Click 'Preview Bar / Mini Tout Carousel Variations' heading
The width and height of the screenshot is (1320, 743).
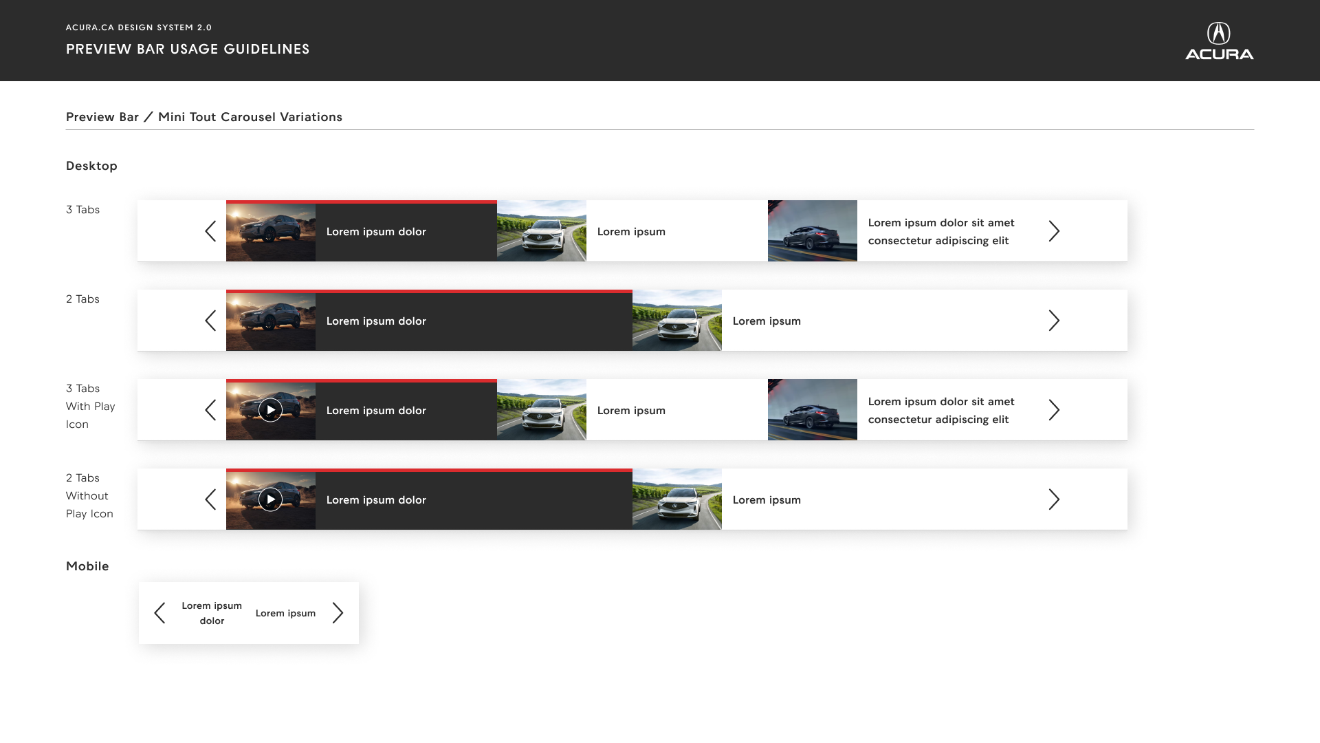204,117
